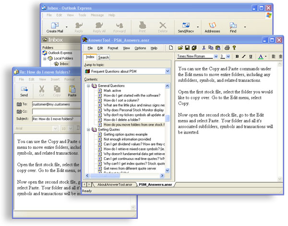Viewport: 288px width, 226px height.
Task: Click Save All icon in AnswerTool toolbar
Action: [194, 48]
